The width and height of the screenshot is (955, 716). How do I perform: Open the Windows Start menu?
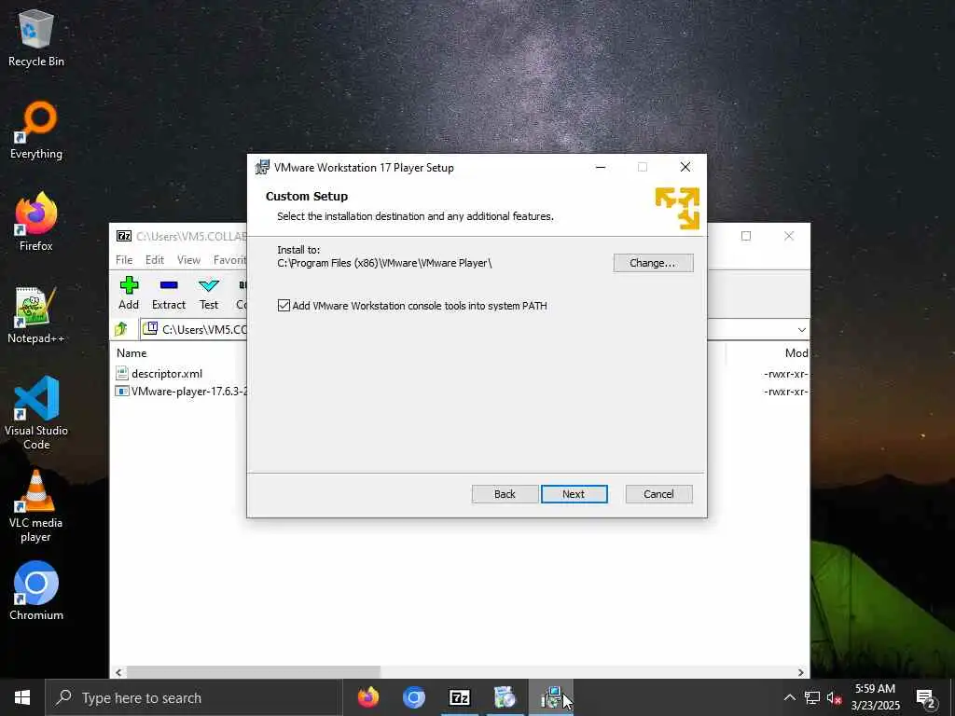[22, 697]
